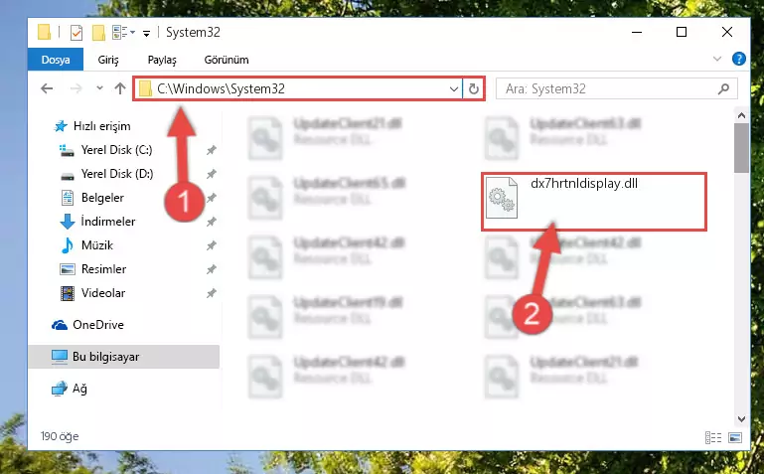This screenshot has width=764, height=474.
Task: Click the pin icon next to İndirmeler
Action: 211,222
